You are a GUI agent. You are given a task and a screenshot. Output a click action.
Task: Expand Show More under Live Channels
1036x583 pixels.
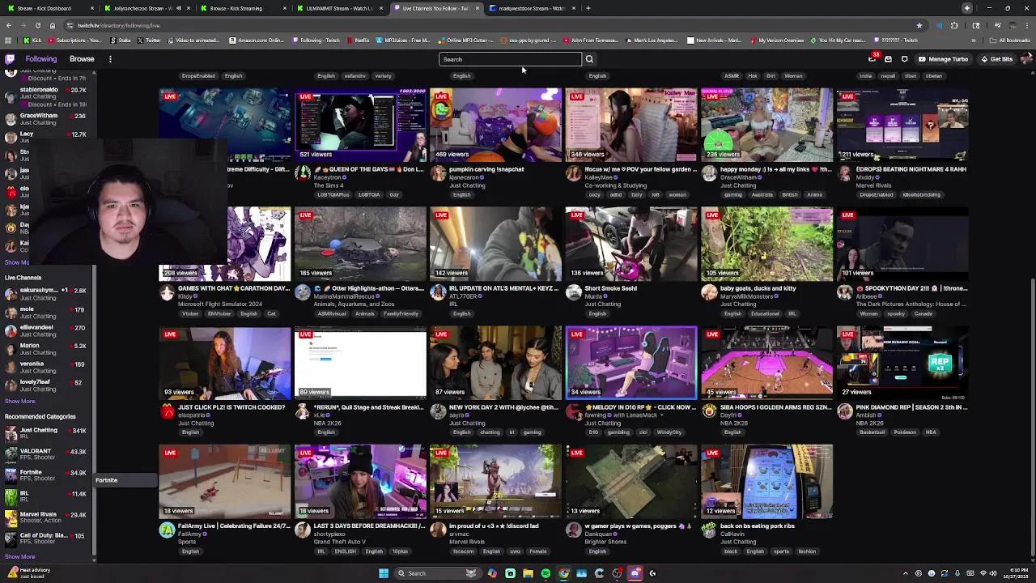[19, 402]
